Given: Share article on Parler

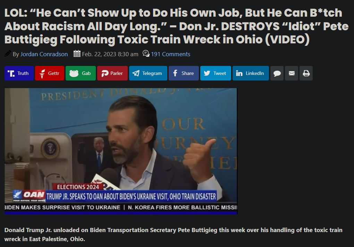Looking at the screenshot, I should 112,73.
